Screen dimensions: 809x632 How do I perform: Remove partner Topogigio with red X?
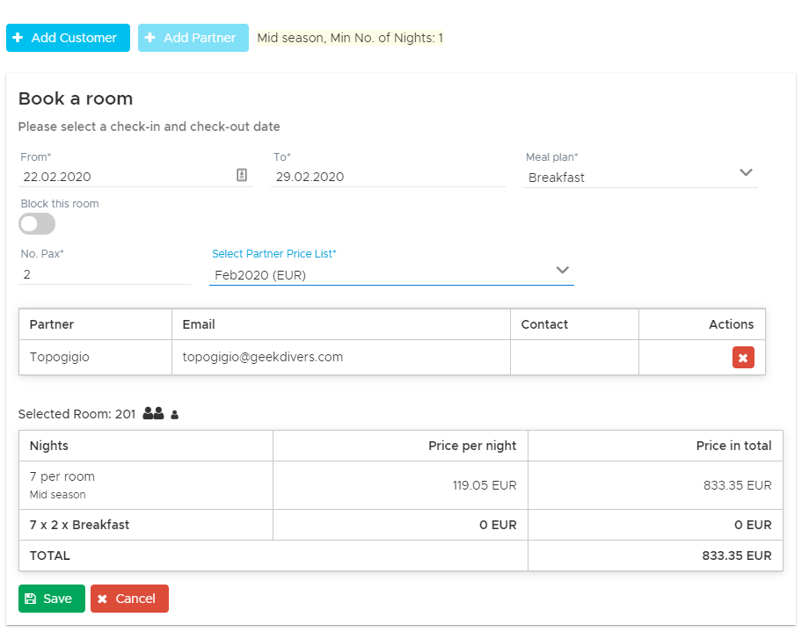[743, 358]
